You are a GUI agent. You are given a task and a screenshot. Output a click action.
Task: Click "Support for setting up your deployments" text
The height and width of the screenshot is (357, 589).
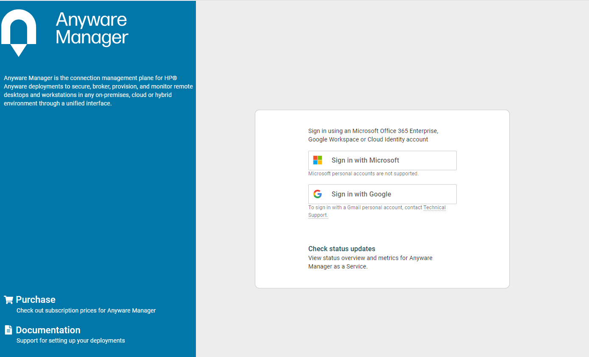tap(70, 340)
